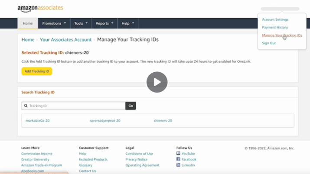Expand the Tools dropdown menu
Screen dimensions: 310x174
(81, 23)
